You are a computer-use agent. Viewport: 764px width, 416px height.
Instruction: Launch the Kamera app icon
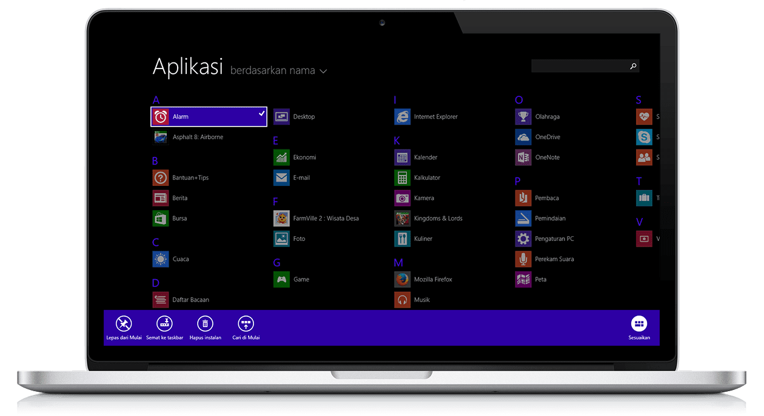tap(403, 198)
